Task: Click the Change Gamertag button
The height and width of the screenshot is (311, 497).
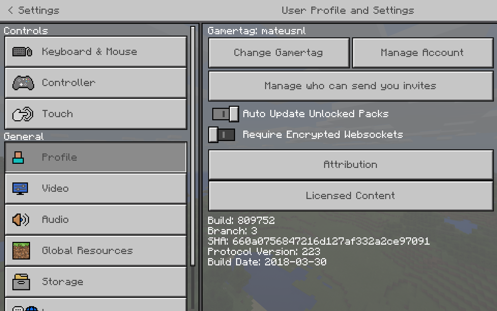Action: point(279,53)
